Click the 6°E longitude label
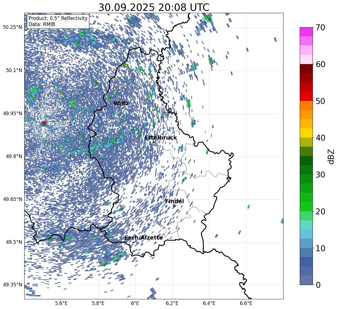The width and height of the screenshot is (338, 309). (x=135, y=303)
